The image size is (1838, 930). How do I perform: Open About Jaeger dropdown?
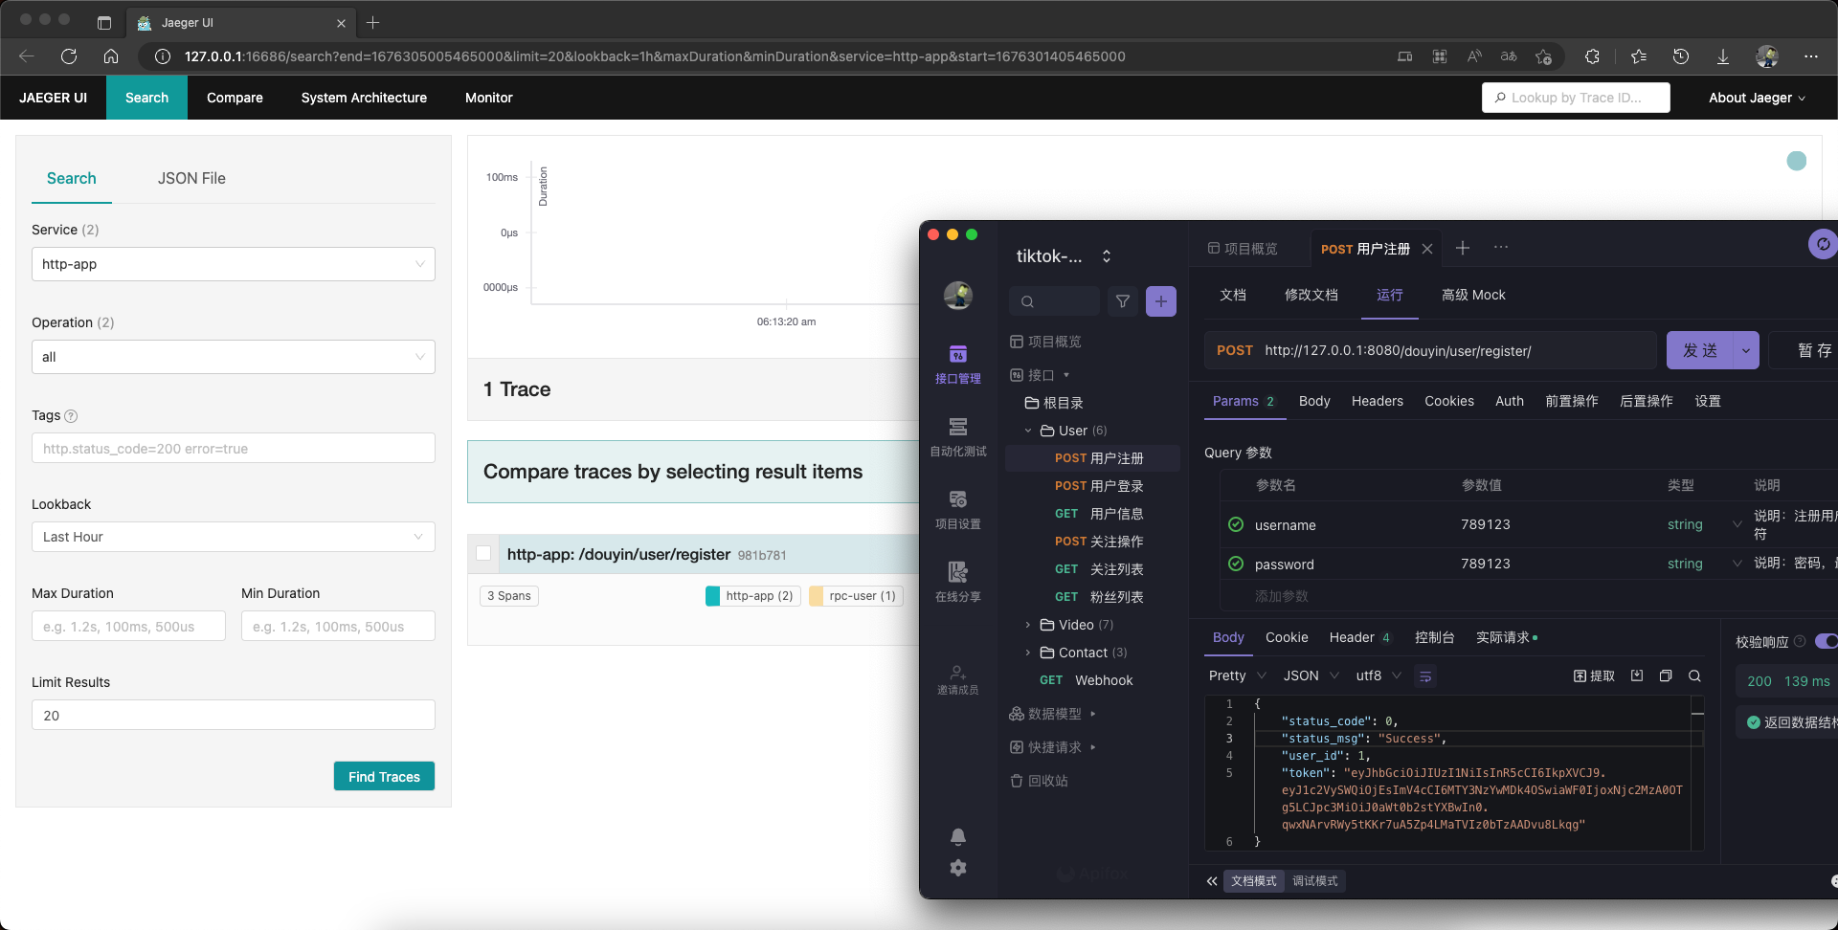(1757, 98)
